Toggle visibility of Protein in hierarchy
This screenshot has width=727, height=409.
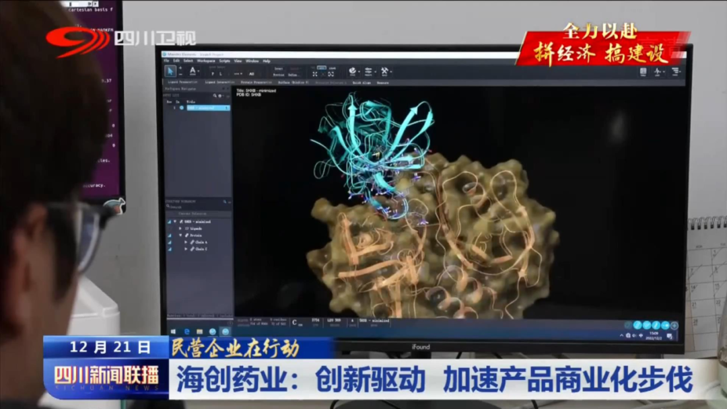(168, 235)
